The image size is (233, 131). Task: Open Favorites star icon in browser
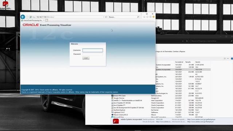tap(147, 17)
